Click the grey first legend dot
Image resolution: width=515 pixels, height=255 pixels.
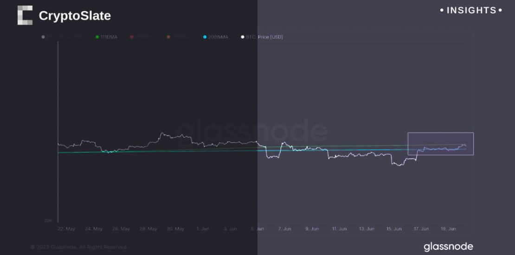click(x=43, y=37)
